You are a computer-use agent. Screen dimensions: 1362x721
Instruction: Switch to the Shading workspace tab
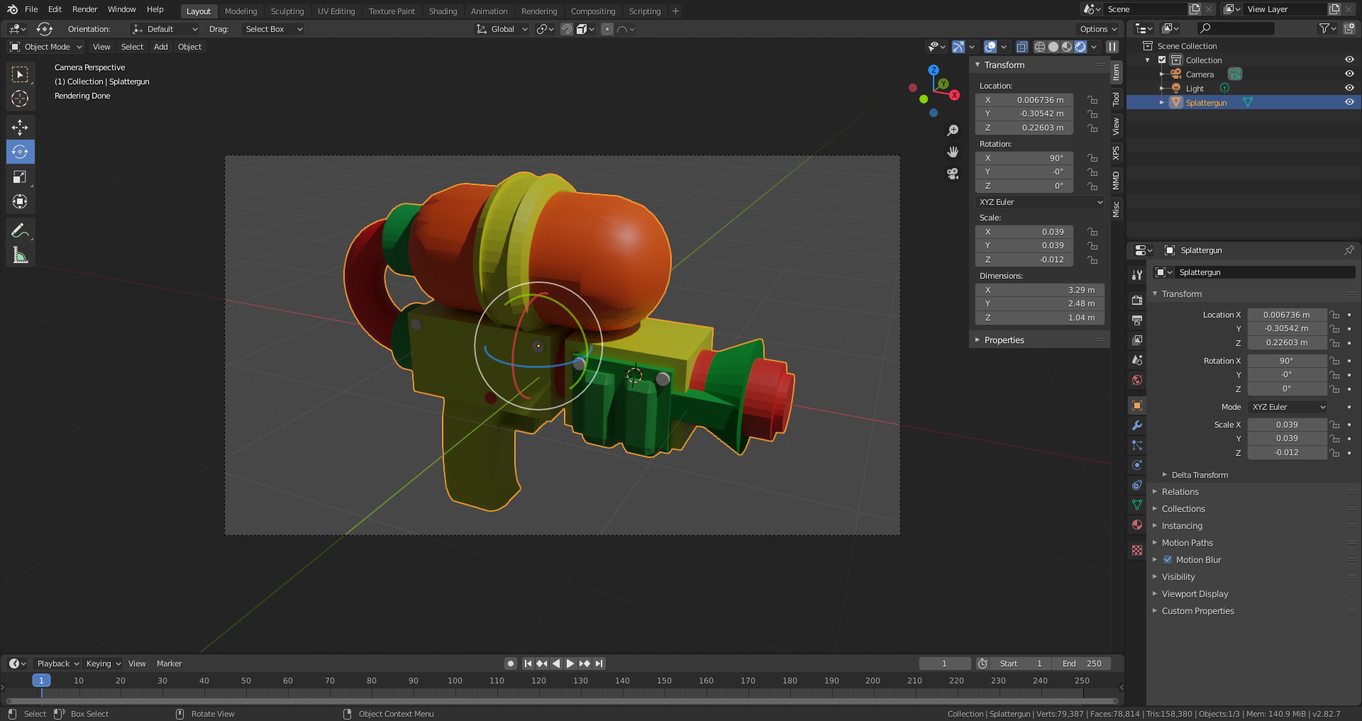coord(443,11)
